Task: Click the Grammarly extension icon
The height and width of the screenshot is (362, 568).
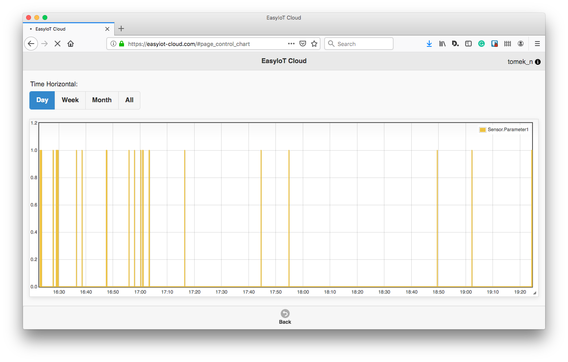Action: (481, 44)
